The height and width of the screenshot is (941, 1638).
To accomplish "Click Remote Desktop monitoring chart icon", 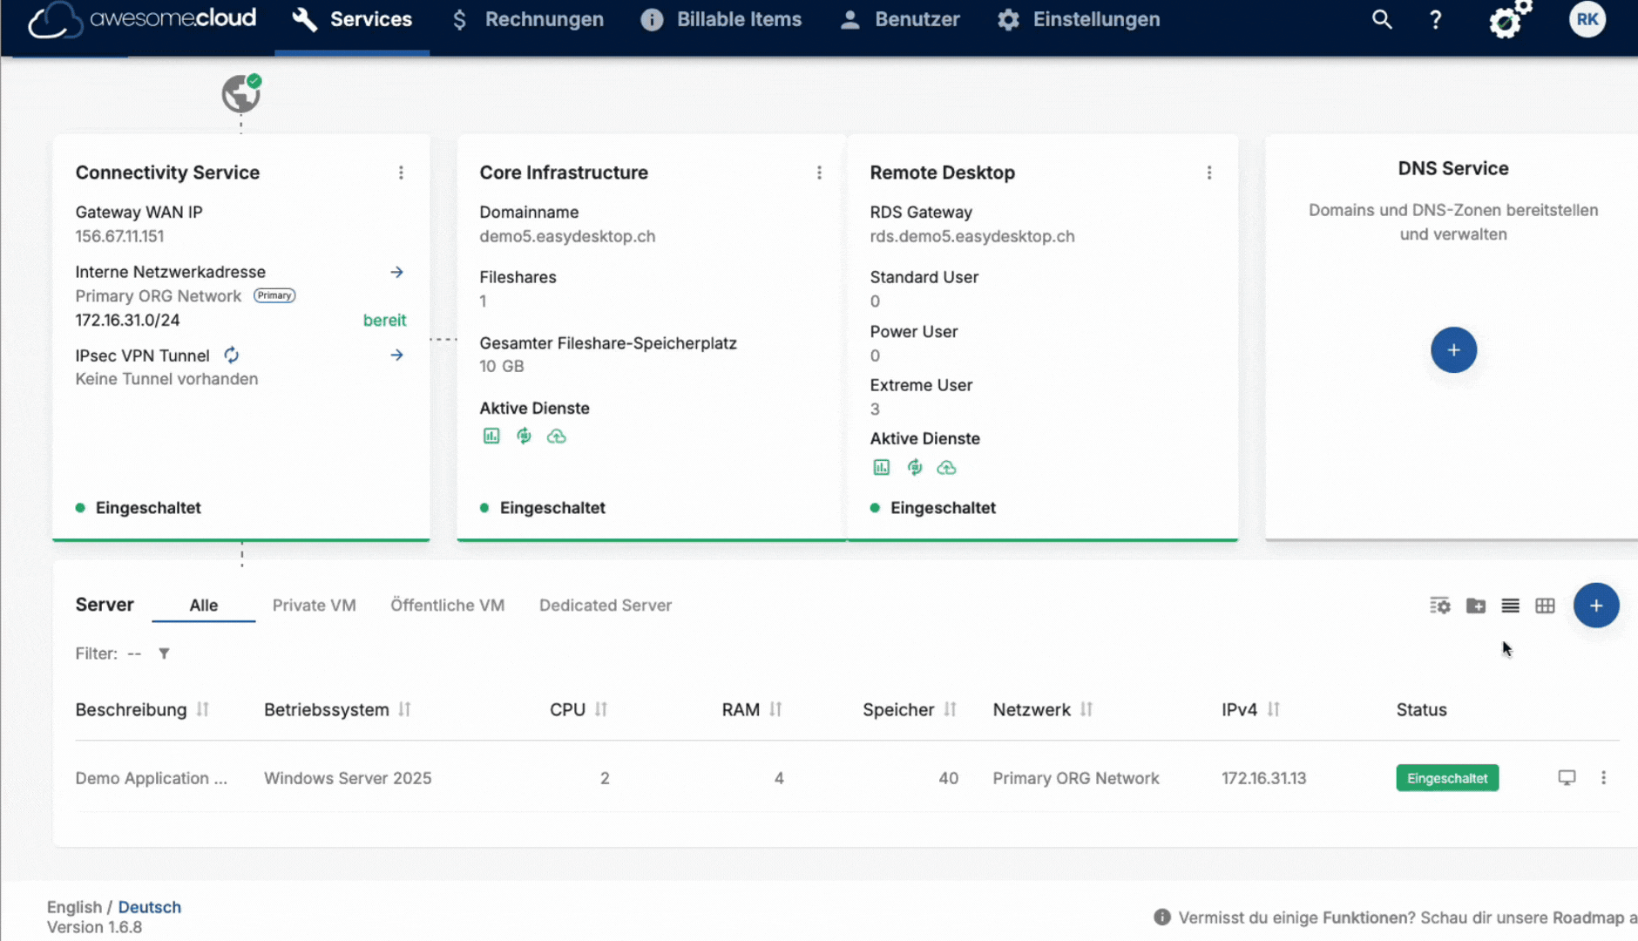I will click(882, 468).
